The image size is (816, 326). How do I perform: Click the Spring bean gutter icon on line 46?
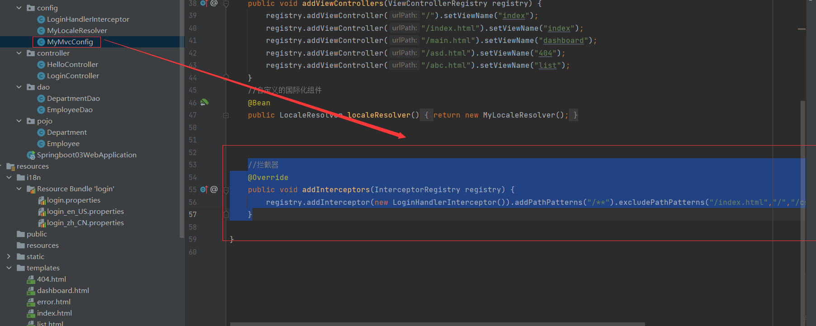(x=204, y=103)
